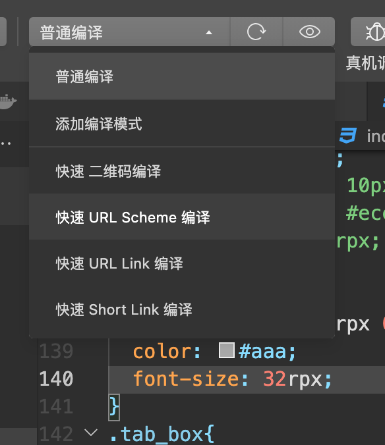Viewport: 385px width, 445px height.
Task: Toggle the eye preview icon
Action: pos(309,32)
